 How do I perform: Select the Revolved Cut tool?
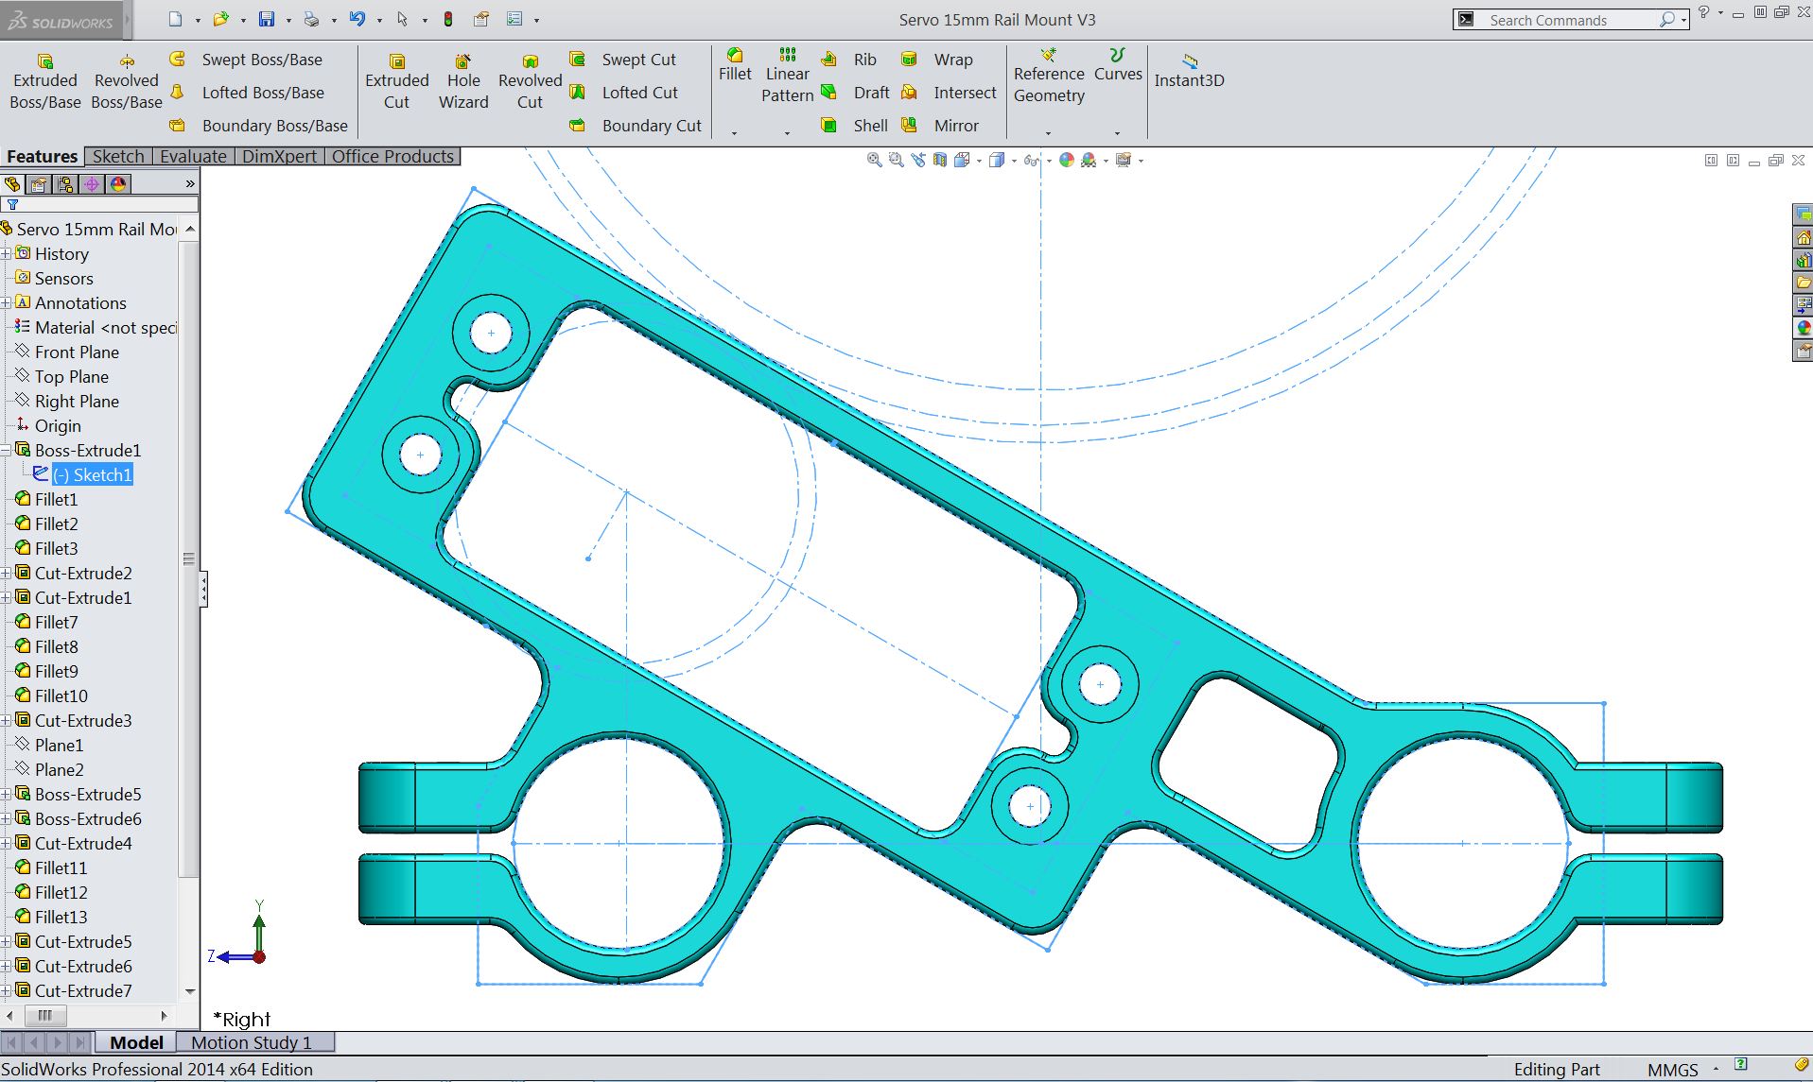point(529,79)
